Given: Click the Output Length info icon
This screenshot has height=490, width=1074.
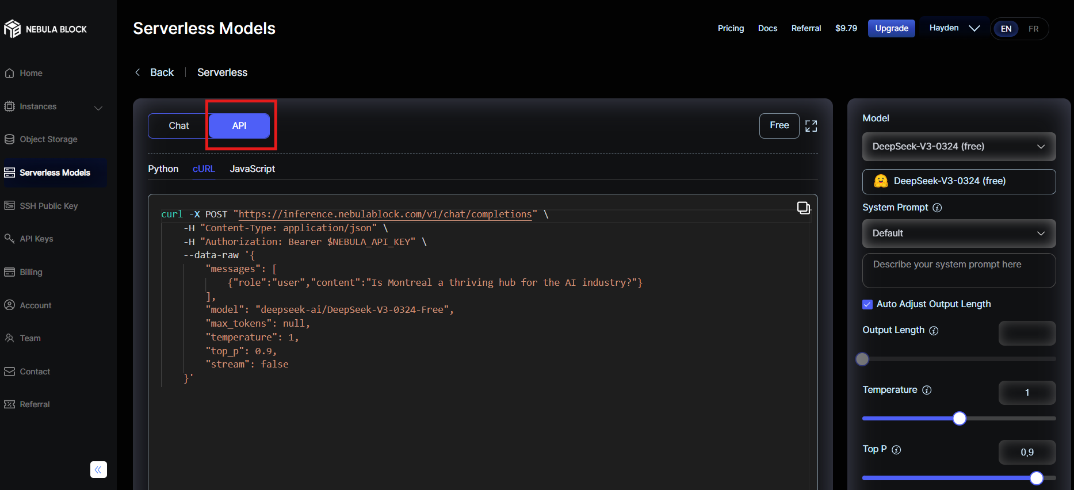Looking at the screenshot, I should pos(934,331).
